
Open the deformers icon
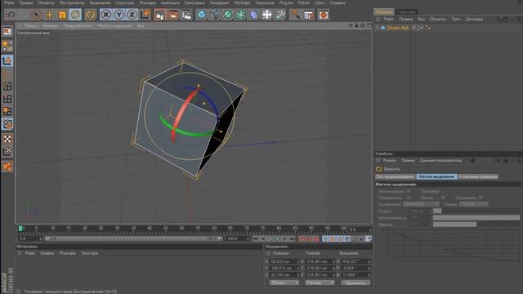254,15
